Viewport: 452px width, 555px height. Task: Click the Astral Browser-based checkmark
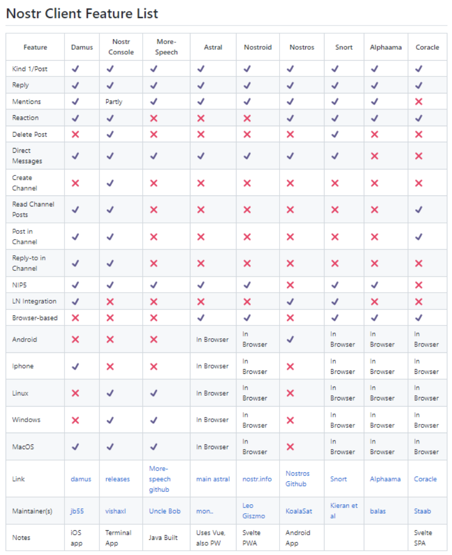point(201,318)
